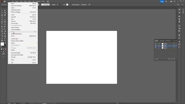Expand the Export submenu
Viewport: 185px width, 104px height.
(23, 43)
